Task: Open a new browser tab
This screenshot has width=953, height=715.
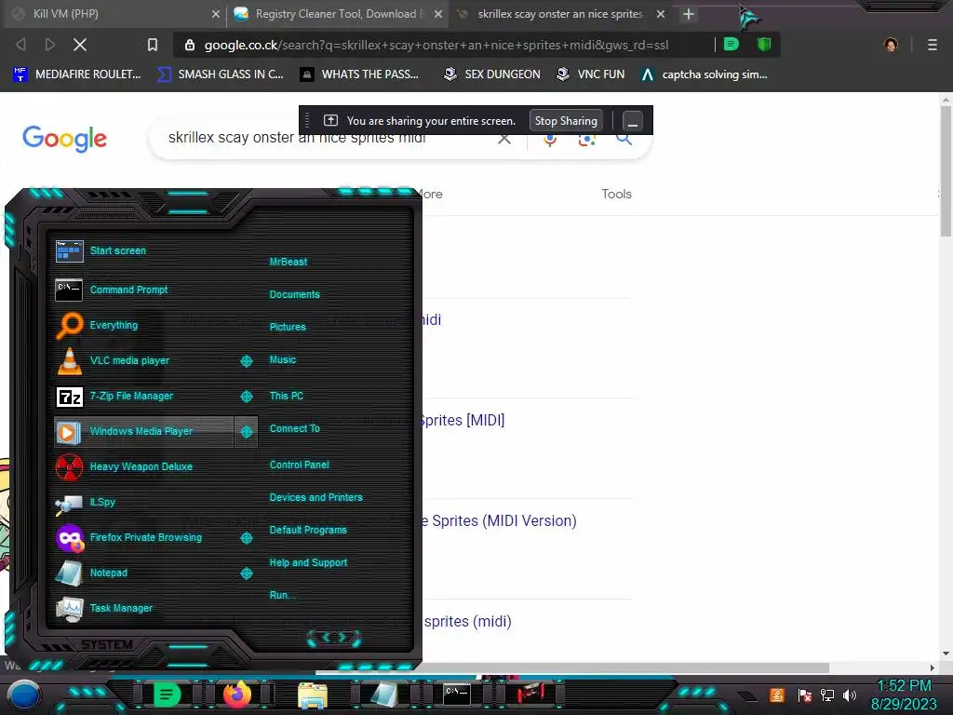Action: tap(688, 14)
